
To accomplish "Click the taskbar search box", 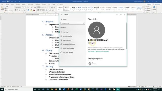I will [x=18, y=89].
